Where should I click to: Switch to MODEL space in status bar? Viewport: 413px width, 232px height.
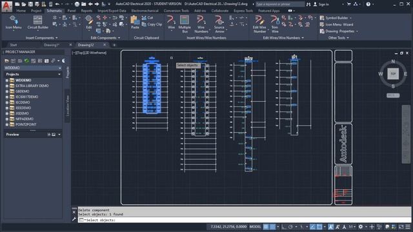(x=255, y=227)
